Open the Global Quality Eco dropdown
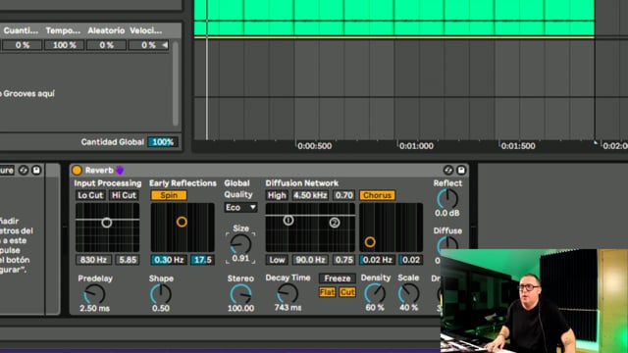This screenshot has width=628, height=353. 240,207
